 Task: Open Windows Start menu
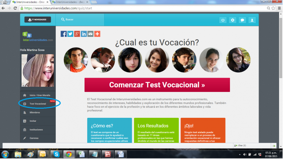coord(5,154)
